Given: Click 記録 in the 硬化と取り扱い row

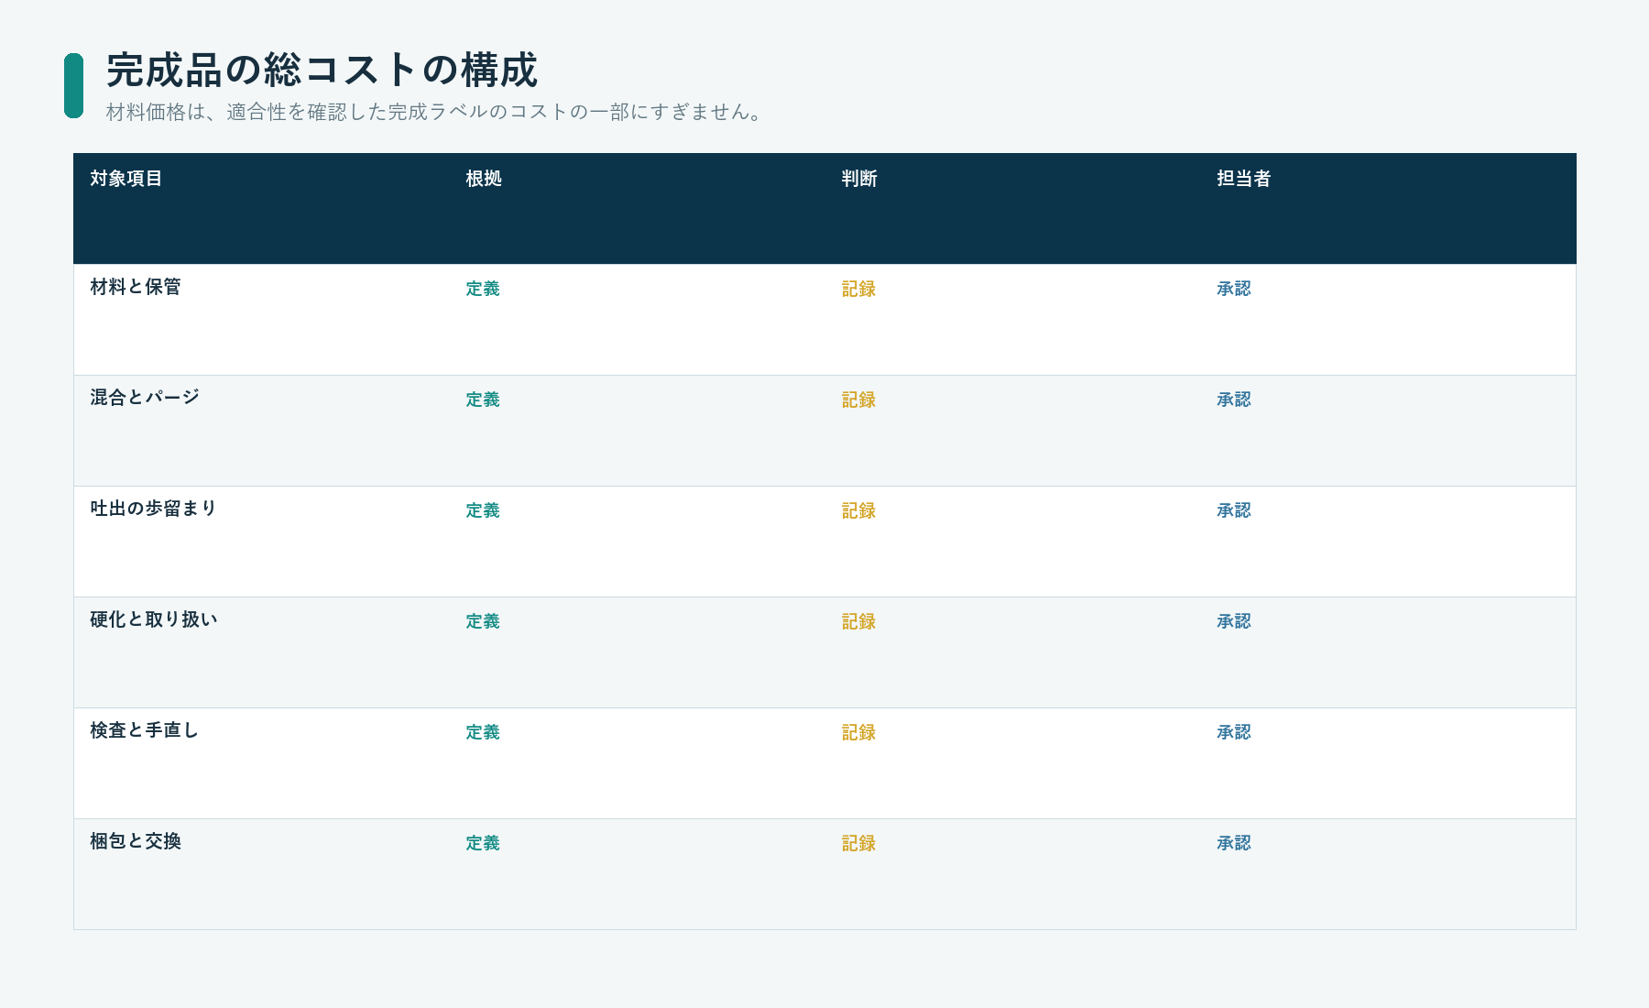Looking at the screenshot, I should coord(858,621).
